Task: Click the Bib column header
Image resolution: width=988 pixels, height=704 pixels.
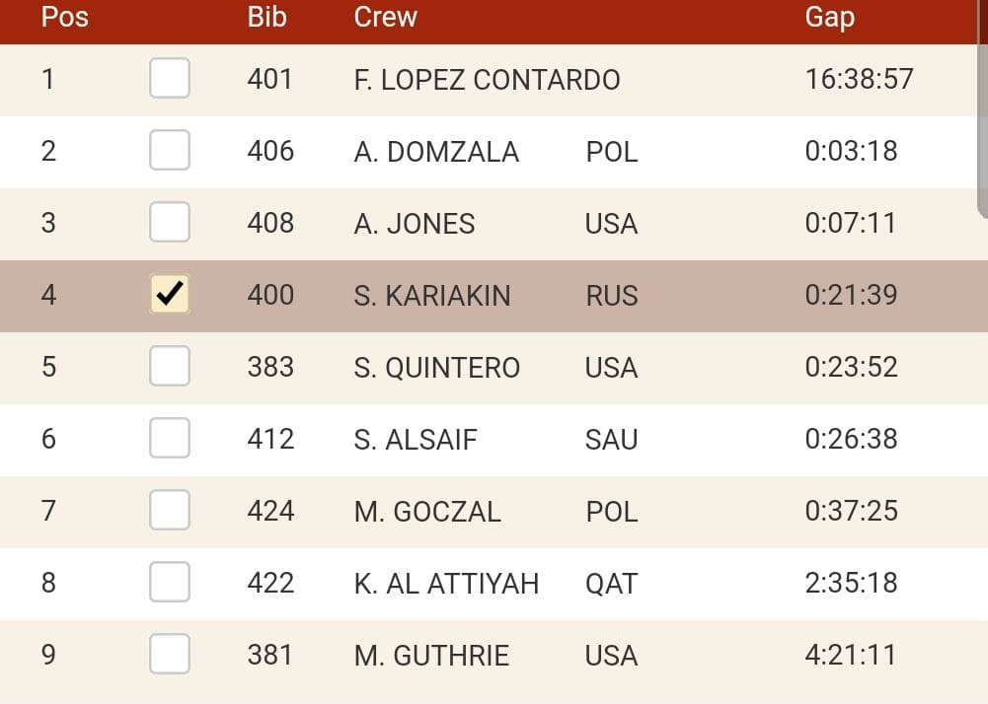Action: (x=266, y=17)
